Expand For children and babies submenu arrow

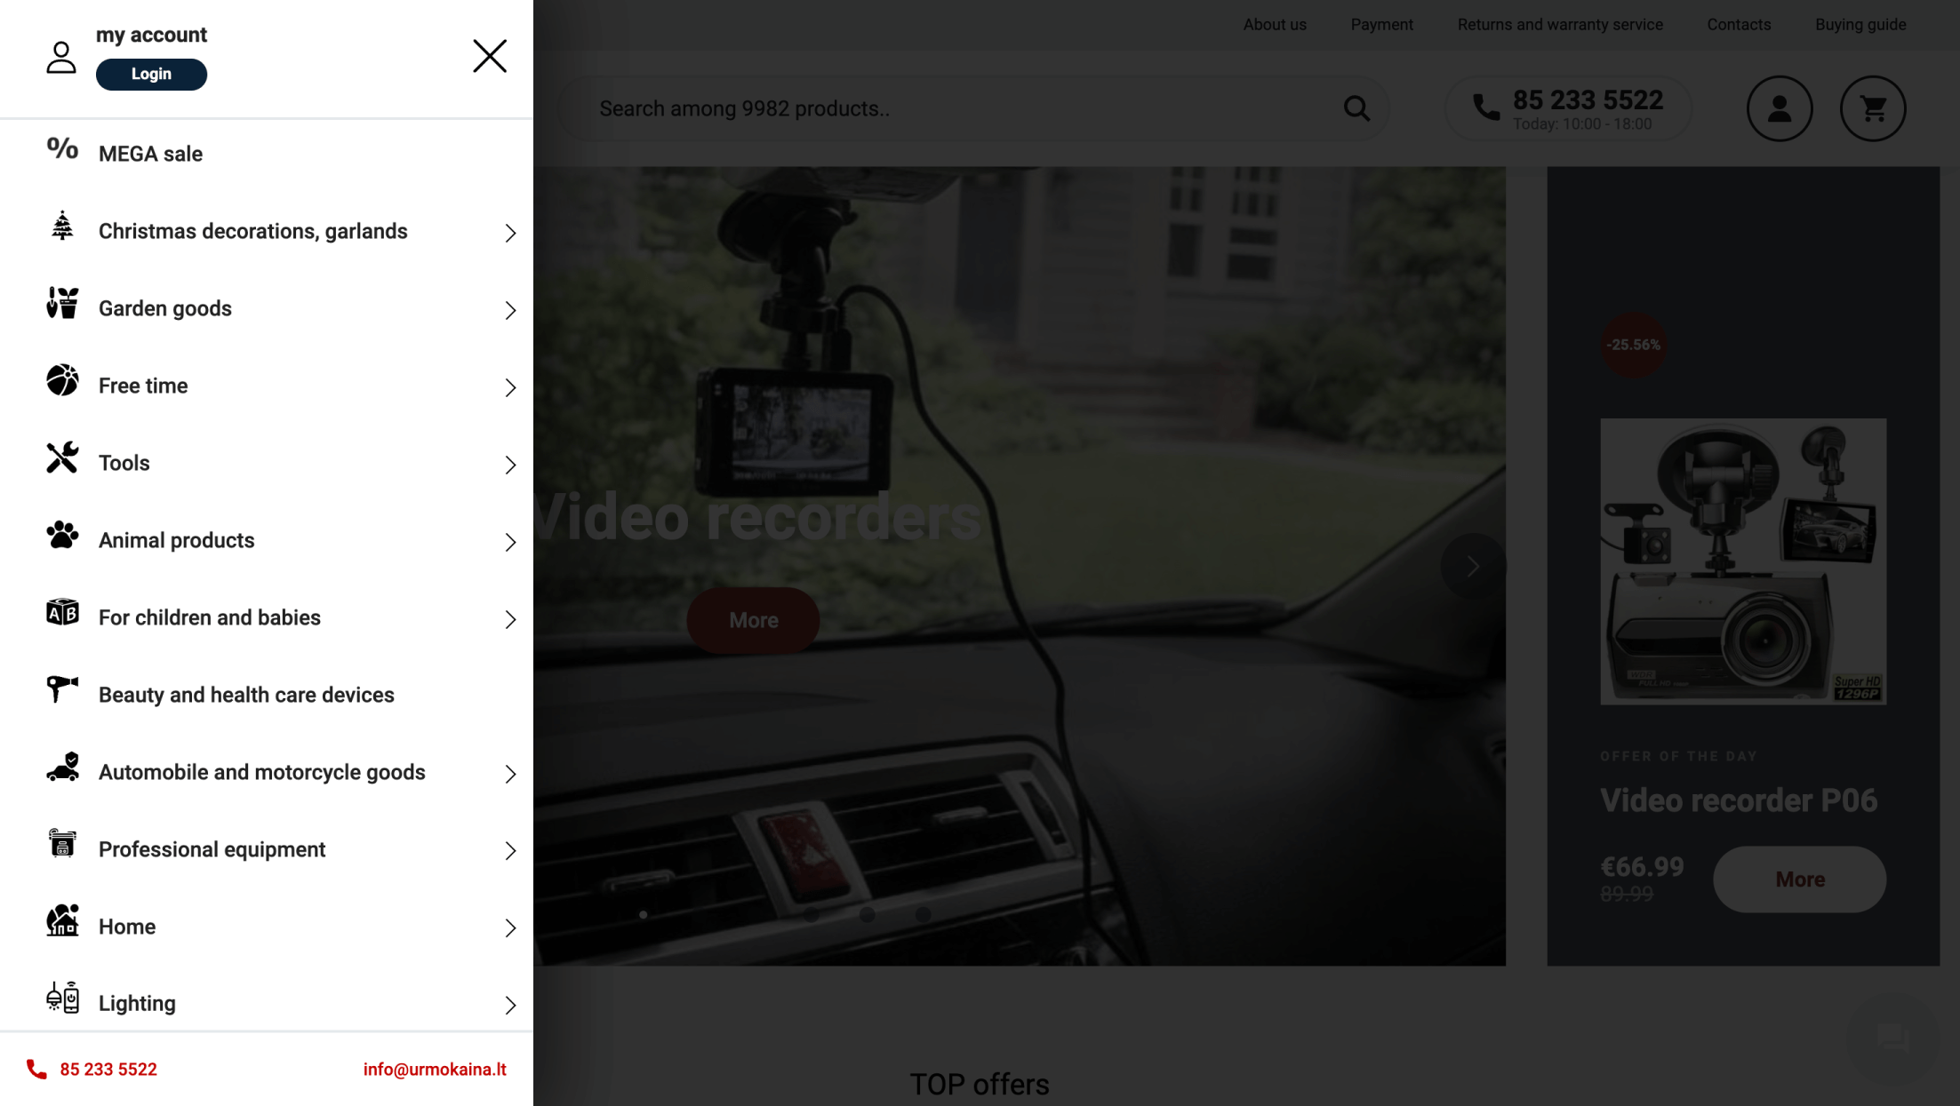pyautogui.click(x=510, y=619)
